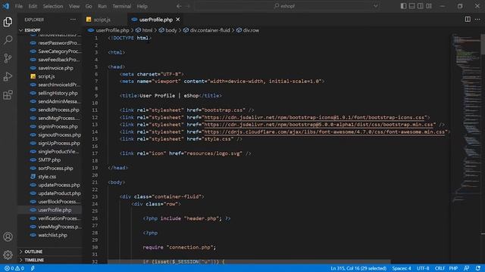
Task: Open editor more actions ellipsis
Action: pos(477,20)
